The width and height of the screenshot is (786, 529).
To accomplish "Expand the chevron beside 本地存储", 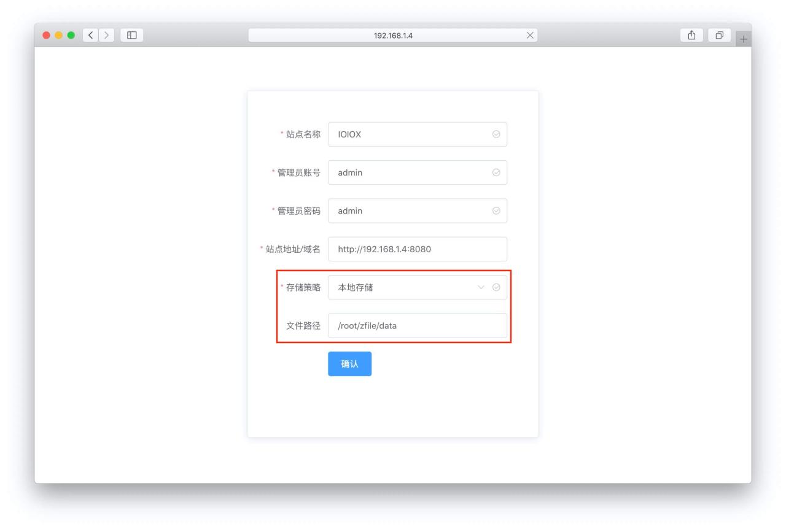I will [x=482, y=287].
